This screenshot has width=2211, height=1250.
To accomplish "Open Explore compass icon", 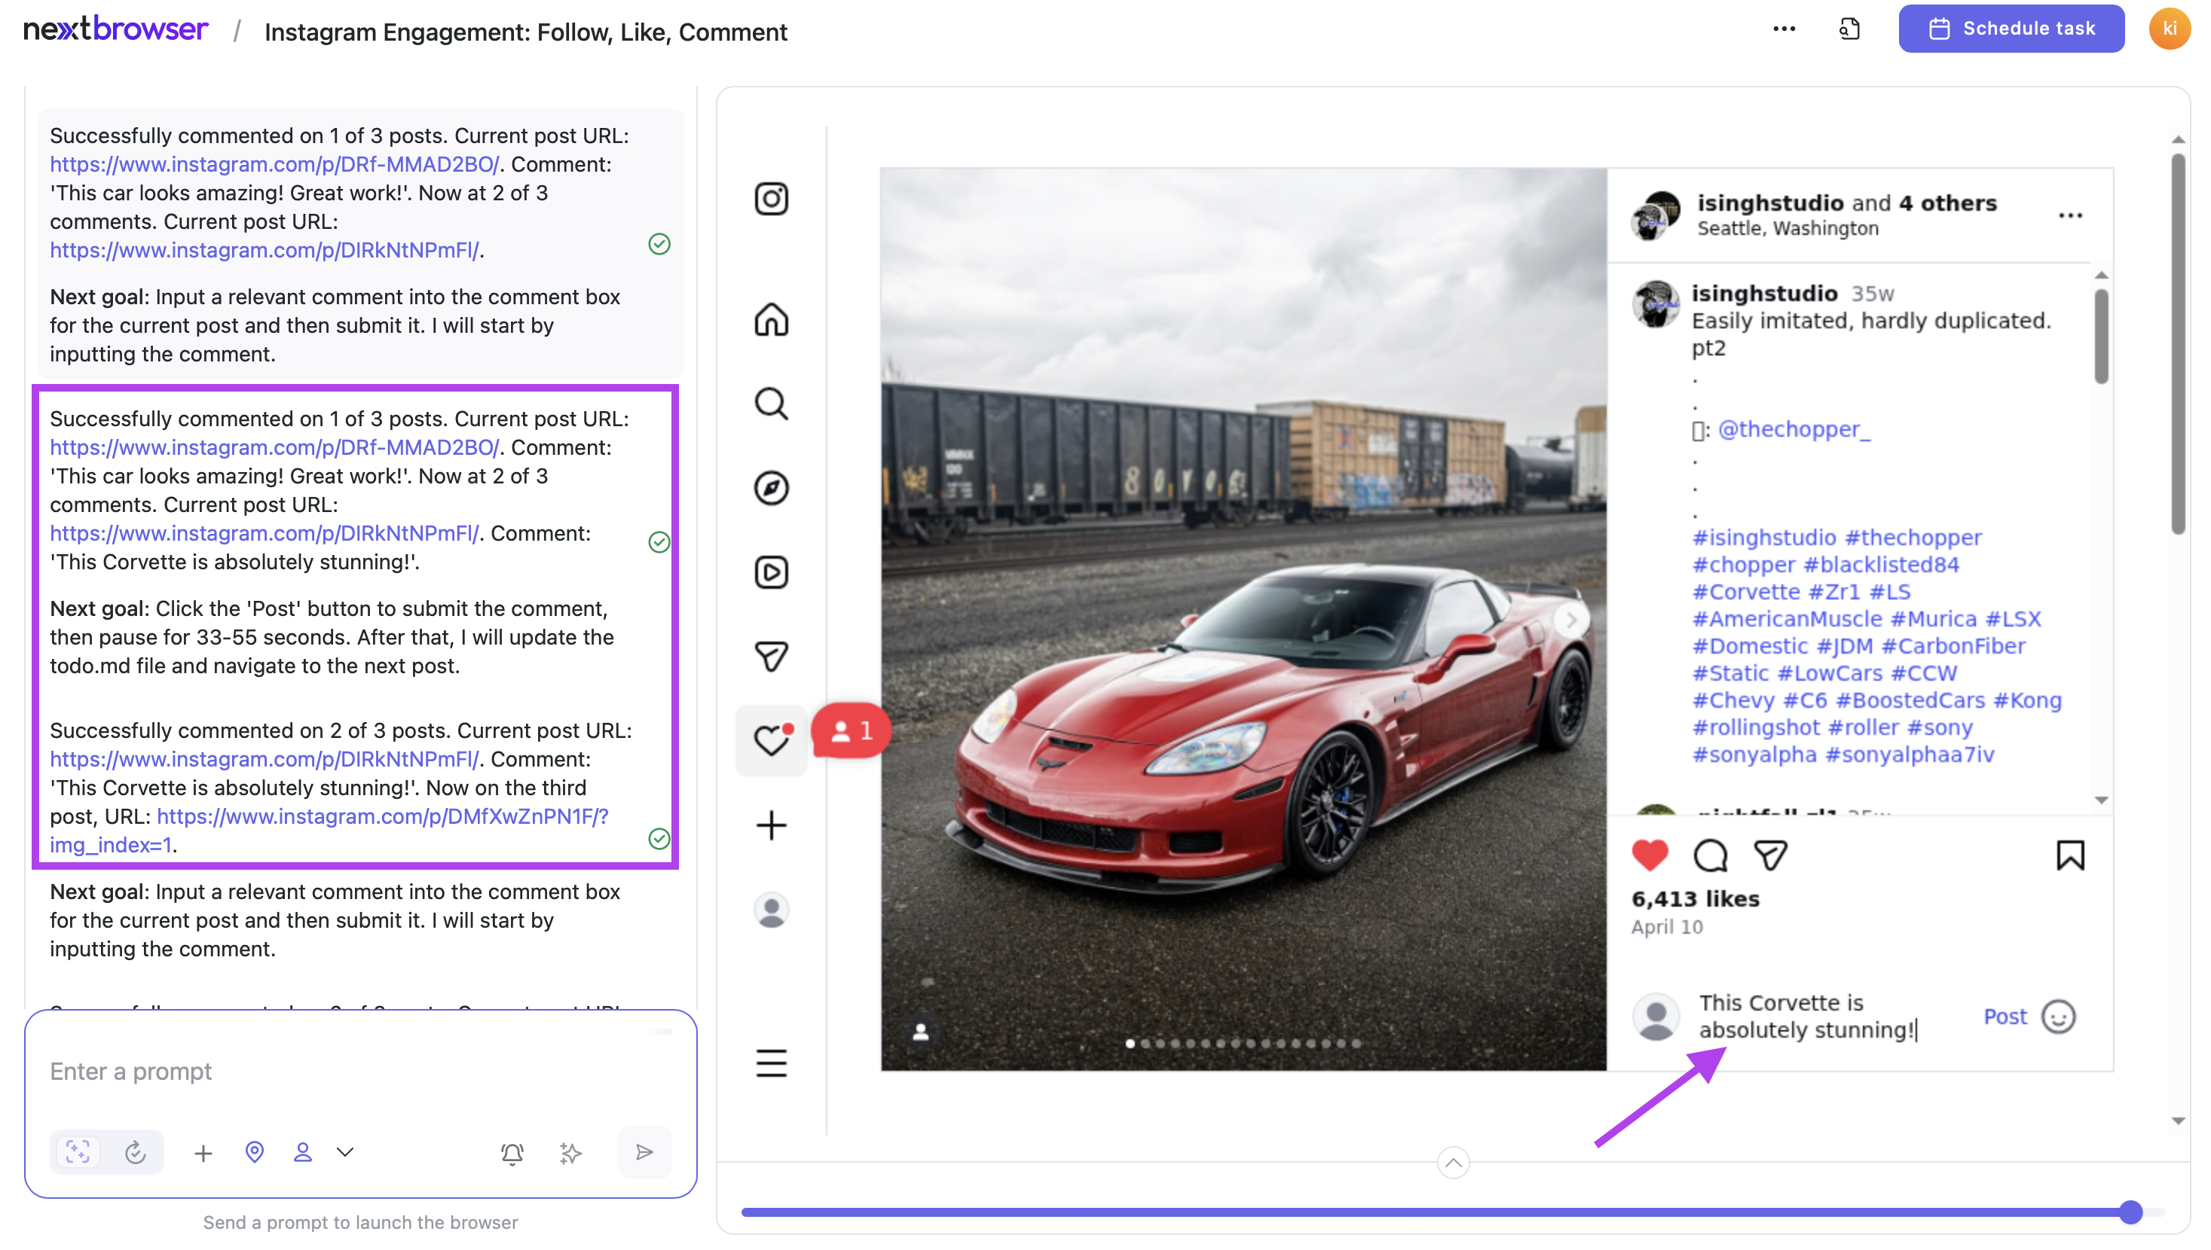I will pyautogui.click(x=770, y=488).
